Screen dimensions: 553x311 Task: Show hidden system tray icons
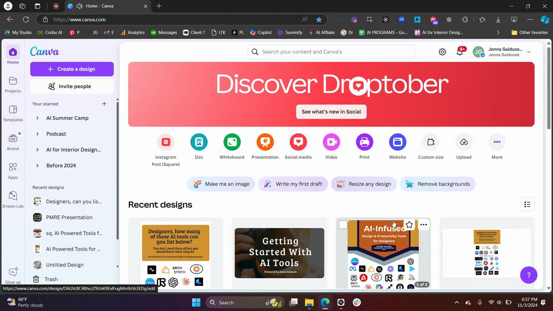click(457, 302)
